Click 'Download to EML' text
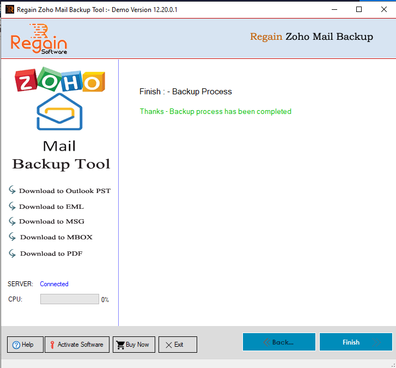The height and width of the screenshot is (368, 396). point(52,207)
